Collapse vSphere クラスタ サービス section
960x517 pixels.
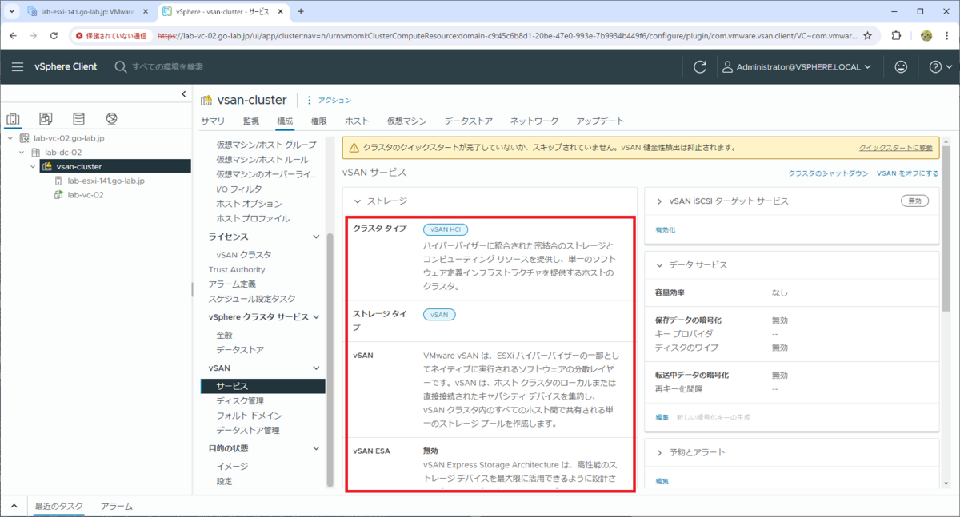click(318, 317)
